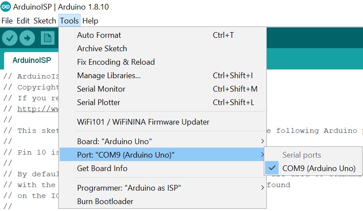Image resolution: width=363 pixels, height=211 pixels.
Task: Open the Sketch menu
Action: 44,20
